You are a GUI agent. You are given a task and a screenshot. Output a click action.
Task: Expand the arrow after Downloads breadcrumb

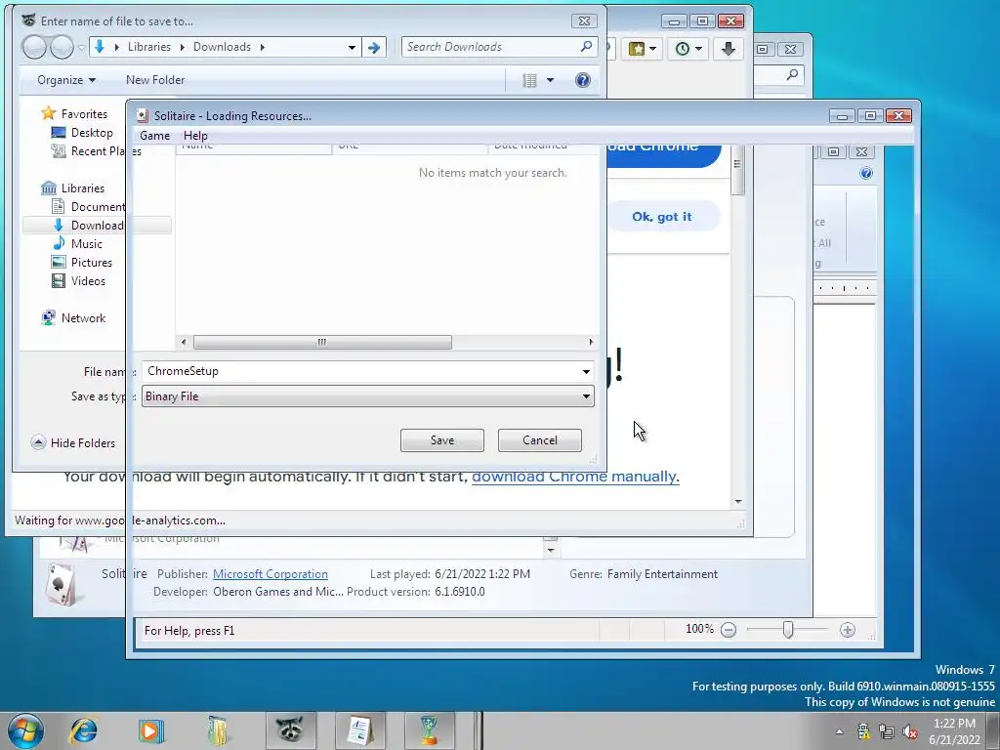pyautogui.click(x=262, y=47)
